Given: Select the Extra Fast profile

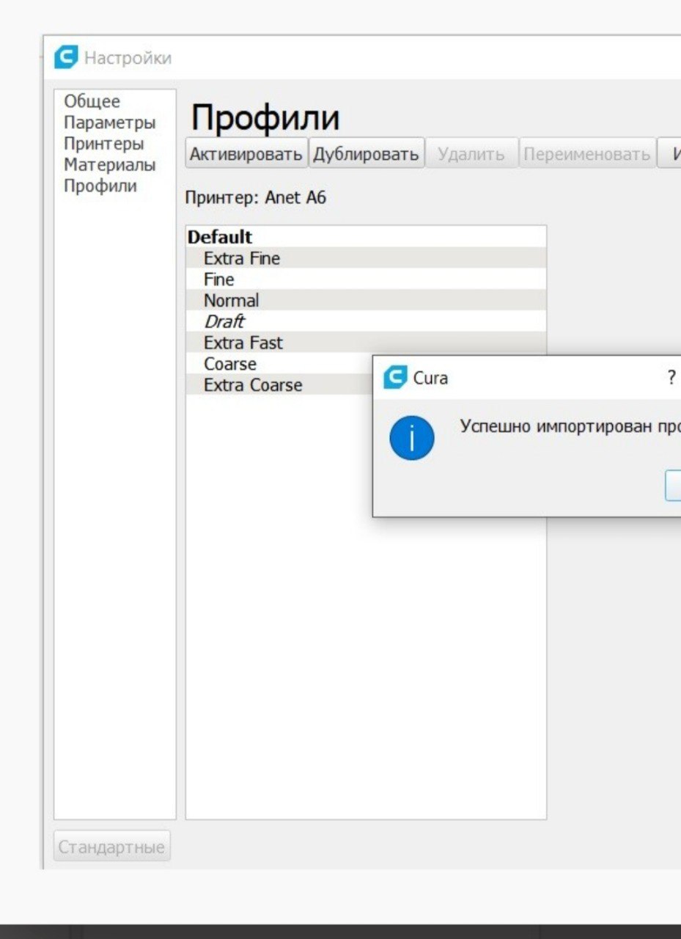Looking at the screenshot, I should [366, 343].
